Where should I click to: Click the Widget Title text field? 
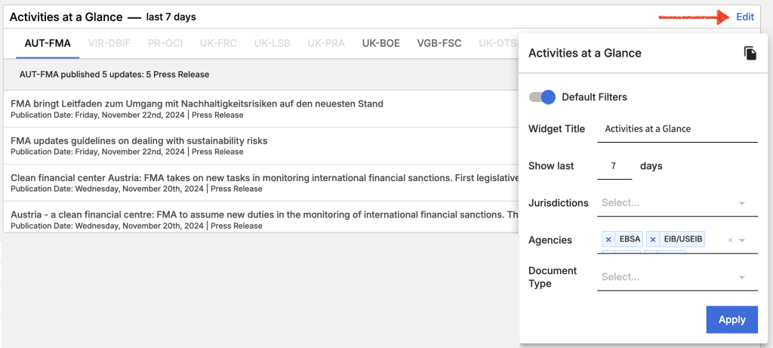coord(676,129)
